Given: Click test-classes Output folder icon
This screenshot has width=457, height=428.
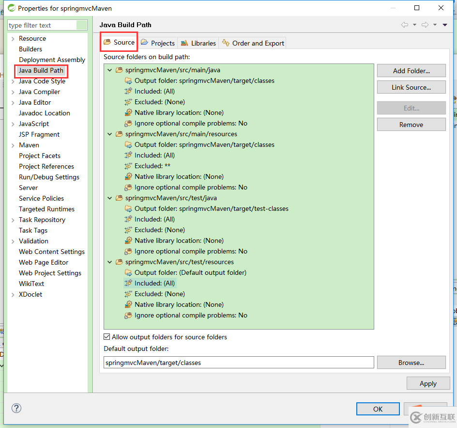Looking at the screenshot, I should tap(128, 208).
